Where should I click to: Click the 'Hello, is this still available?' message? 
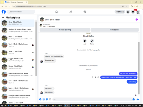(x=54, y=56)
